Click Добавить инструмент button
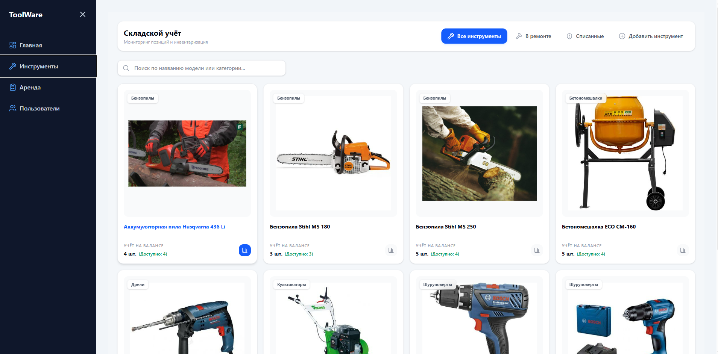This screenshot has height=354, width=718. coord(651,36)
